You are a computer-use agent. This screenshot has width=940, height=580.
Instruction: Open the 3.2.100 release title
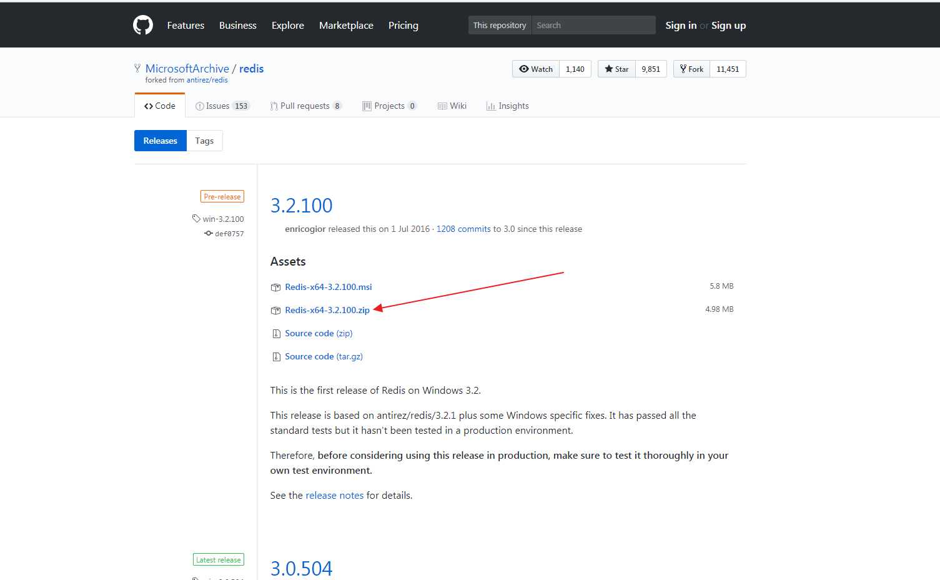click(302, 205)
